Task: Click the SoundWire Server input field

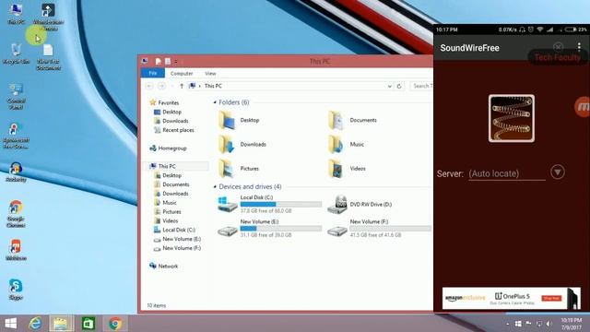Action: tap(507, 174)
